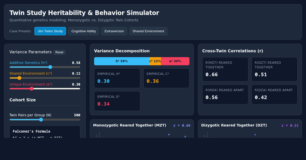Click the Empirical H² value 0.30

tap(104, 81)
